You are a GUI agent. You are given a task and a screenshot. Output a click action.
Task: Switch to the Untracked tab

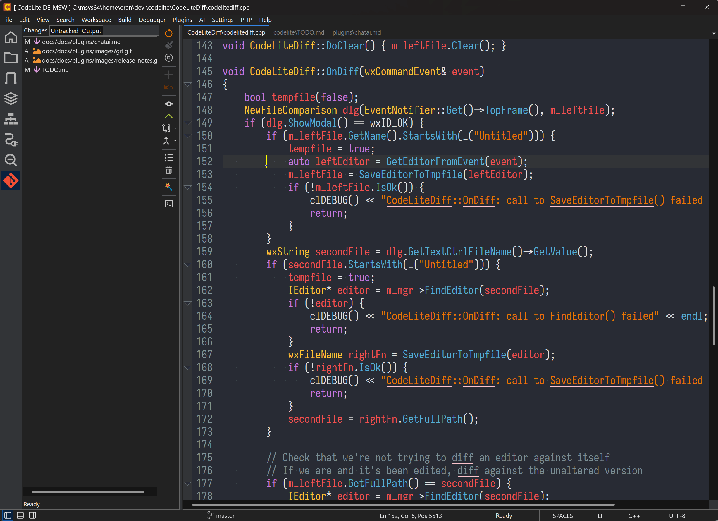click(x=64, y=31)
